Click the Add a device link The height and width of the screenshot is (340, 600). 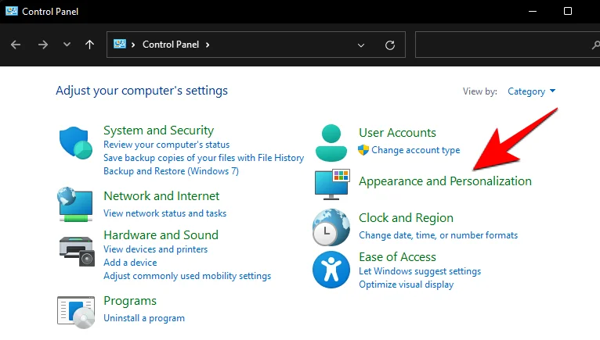[130, 263]
